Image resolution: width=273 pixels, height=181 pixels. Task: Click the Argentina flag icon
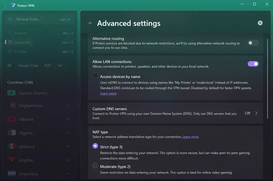coord(12,174)
